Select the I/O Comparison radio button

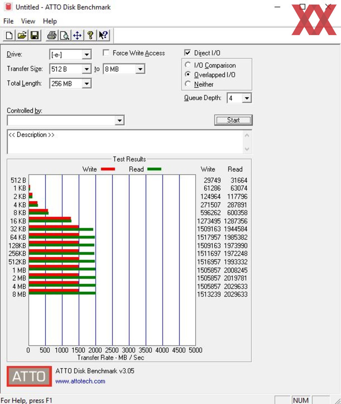[188, 65]
